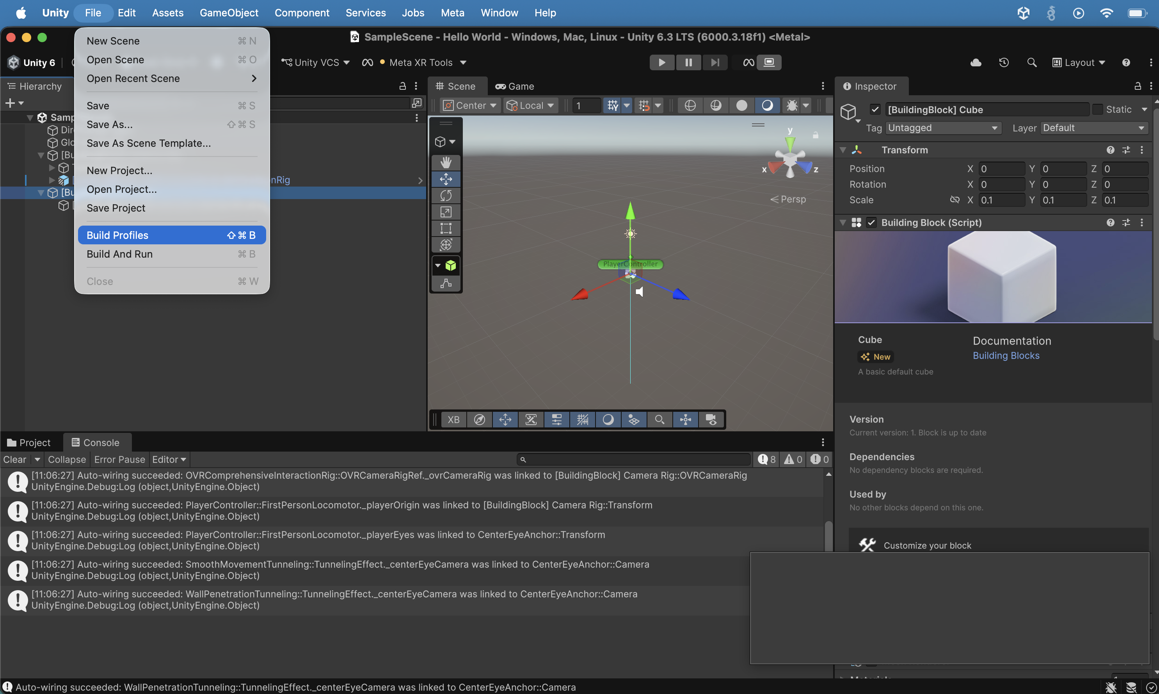Image resolution: width=1159 pixels, height=694 pixels.
Task: Select the Scale tool
Action: click(446, 212)
